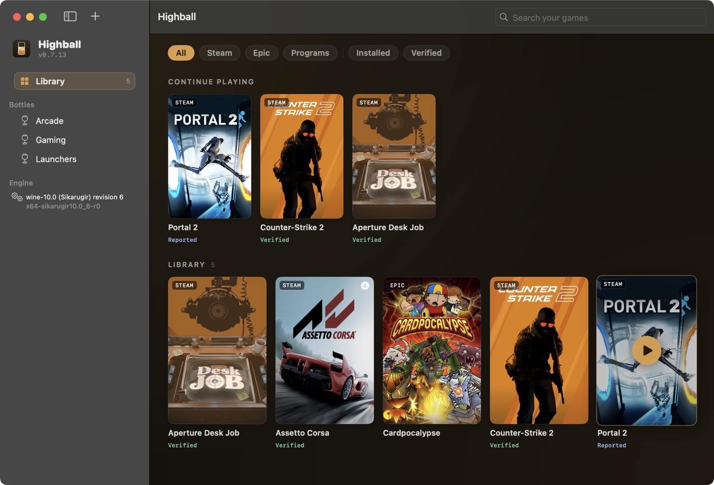
Task: Click the Counter-Strike 2 title in Library
Action: (522, 433)
